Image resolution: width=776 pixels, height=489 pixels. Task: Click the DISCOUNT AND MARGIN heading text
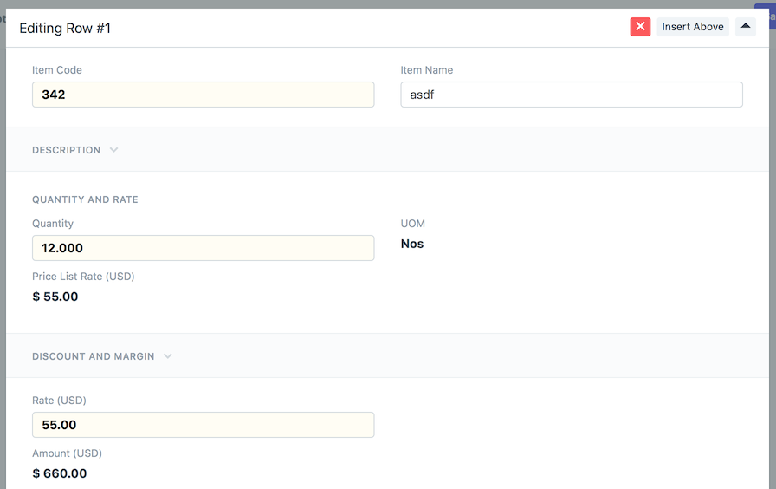(93, 356)
